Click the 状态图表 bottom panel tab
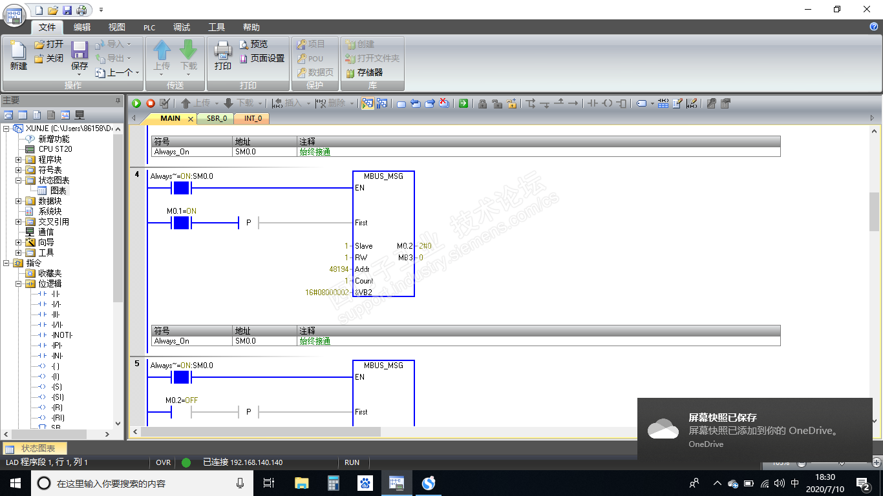 pyautogui.click(x=34, y=448)
